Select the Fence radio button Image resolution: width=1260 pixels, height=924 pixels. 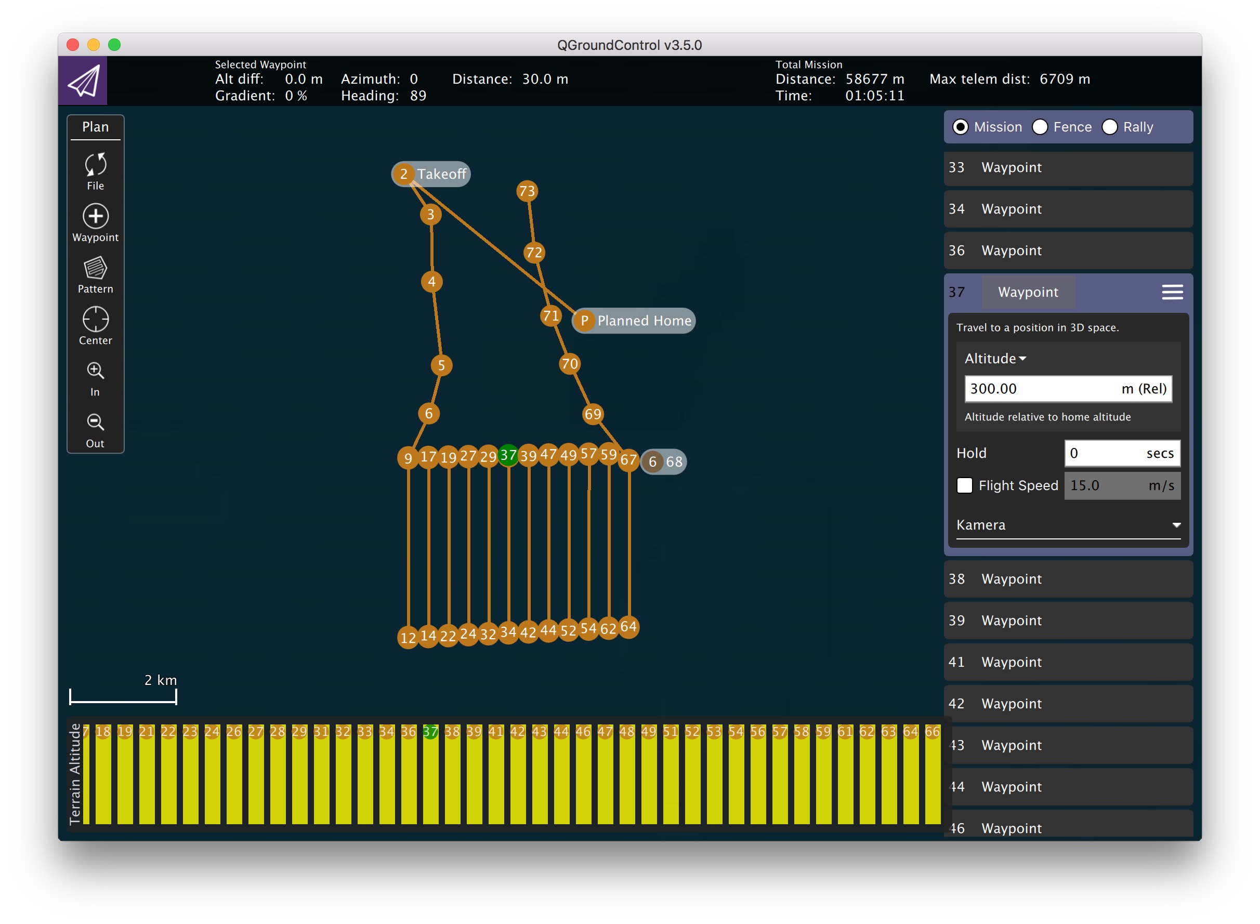(x=1040, y=127)
